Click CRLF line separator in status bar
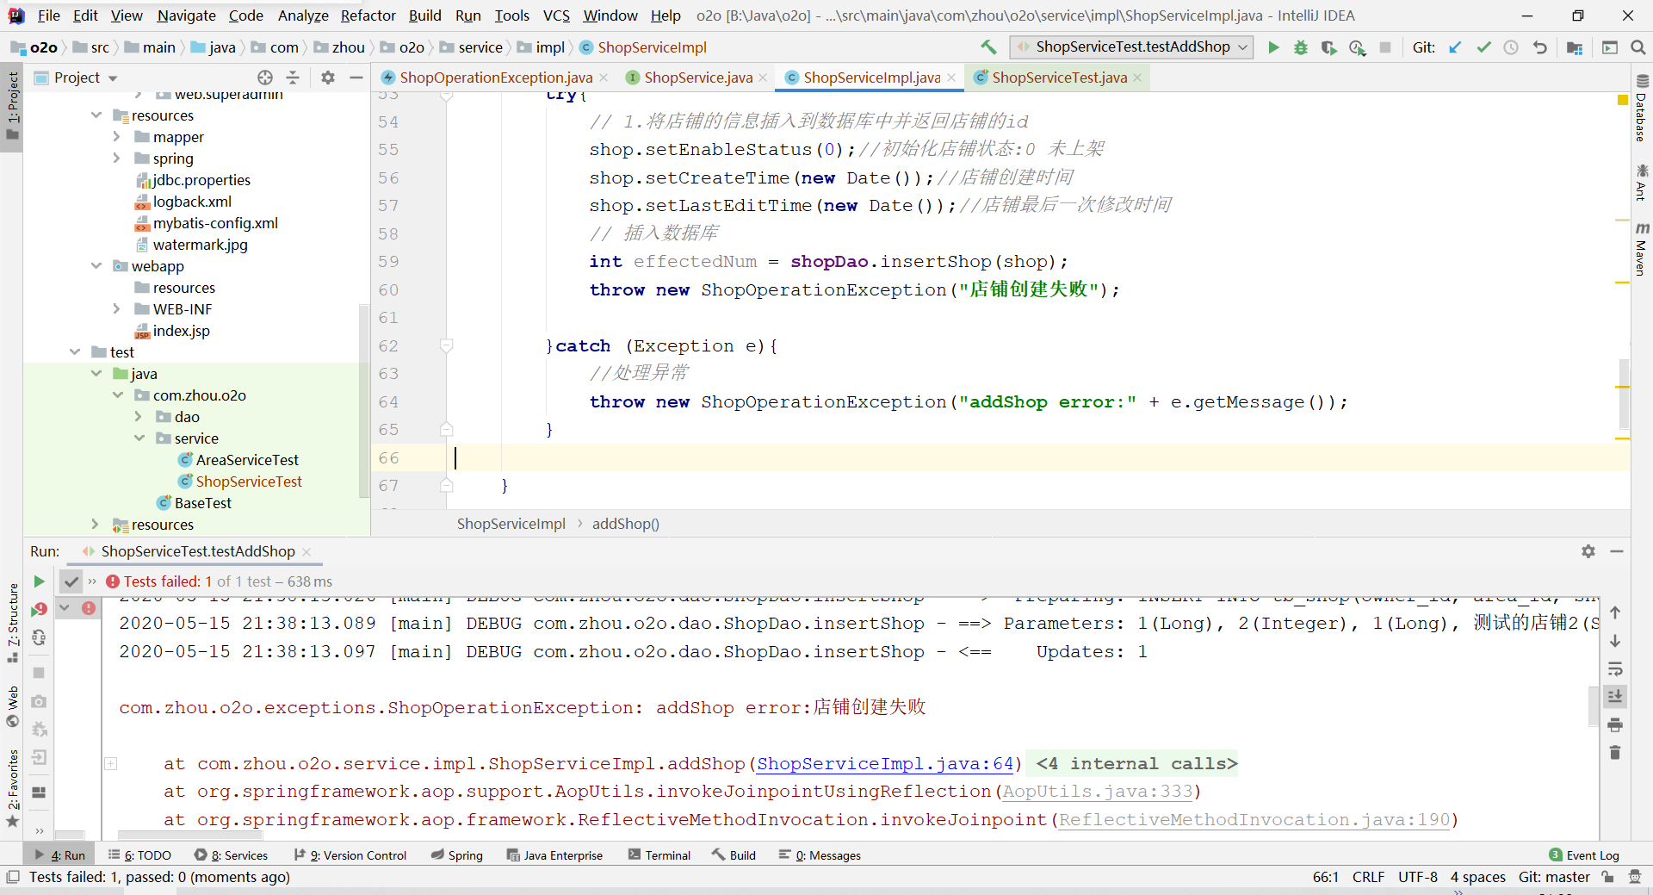 (x=1369, y=877)
